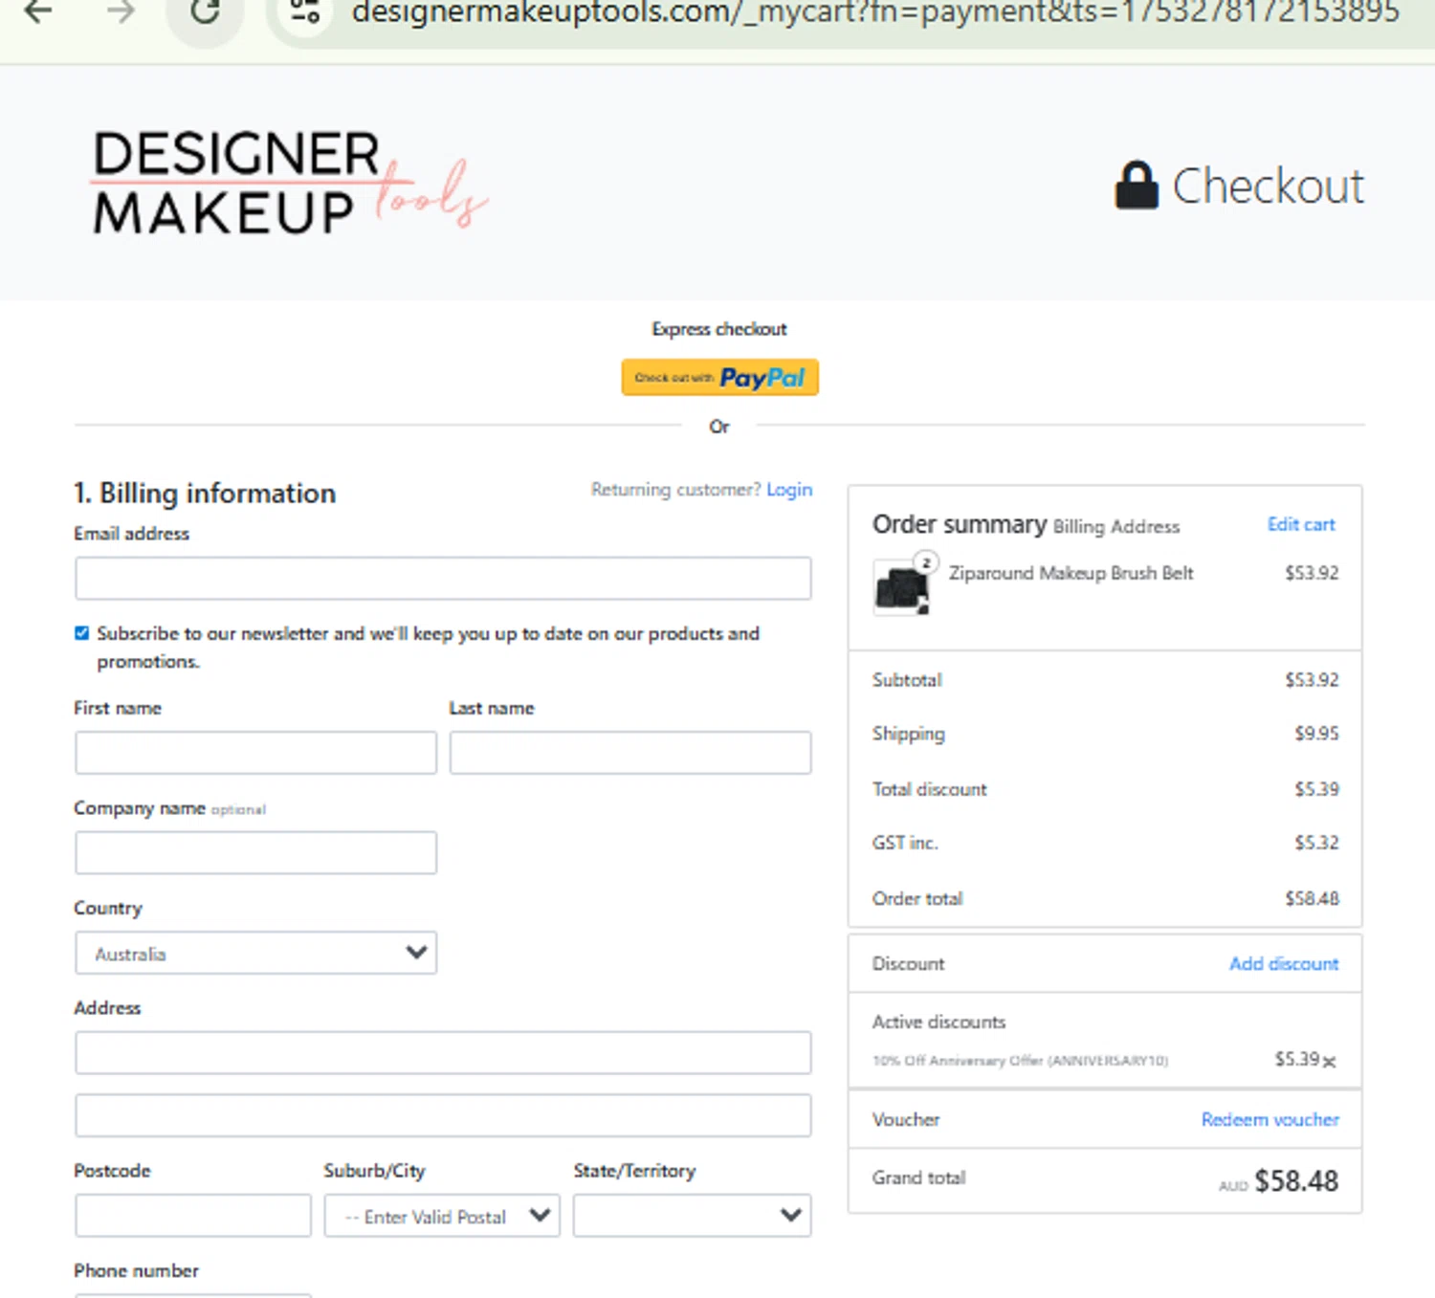Click the Redeem voucher link

click(x=1270, y=1119)
